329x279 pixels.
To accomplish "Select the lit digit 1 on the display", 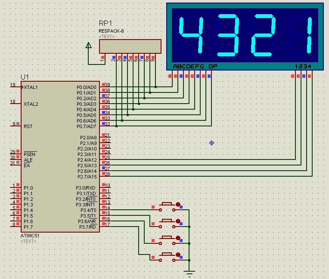I will click(x=309, y=35).
